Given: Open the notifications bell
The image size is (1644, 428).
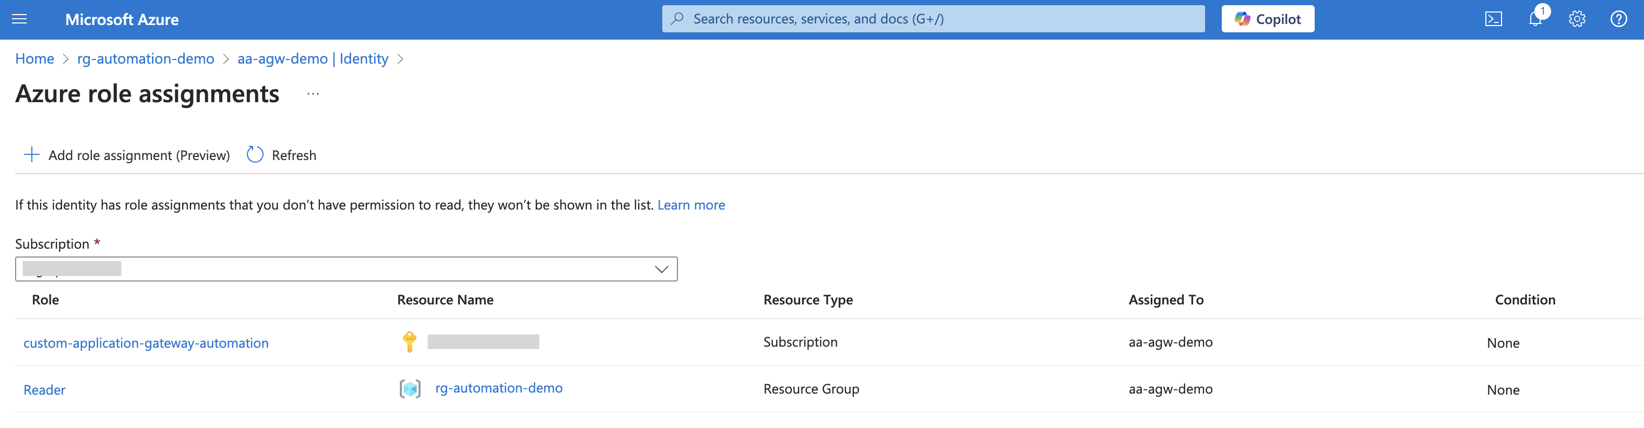Looking at the screenshot, I should click(x=1535, y=19).
